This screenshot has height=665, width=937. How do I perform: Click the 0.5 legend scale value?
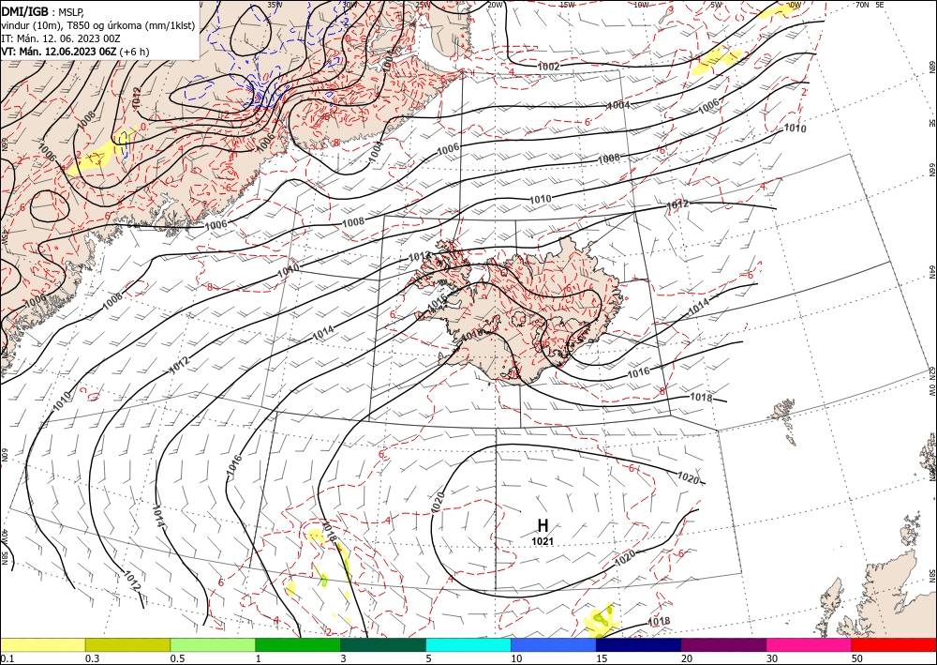click(177, 658)
